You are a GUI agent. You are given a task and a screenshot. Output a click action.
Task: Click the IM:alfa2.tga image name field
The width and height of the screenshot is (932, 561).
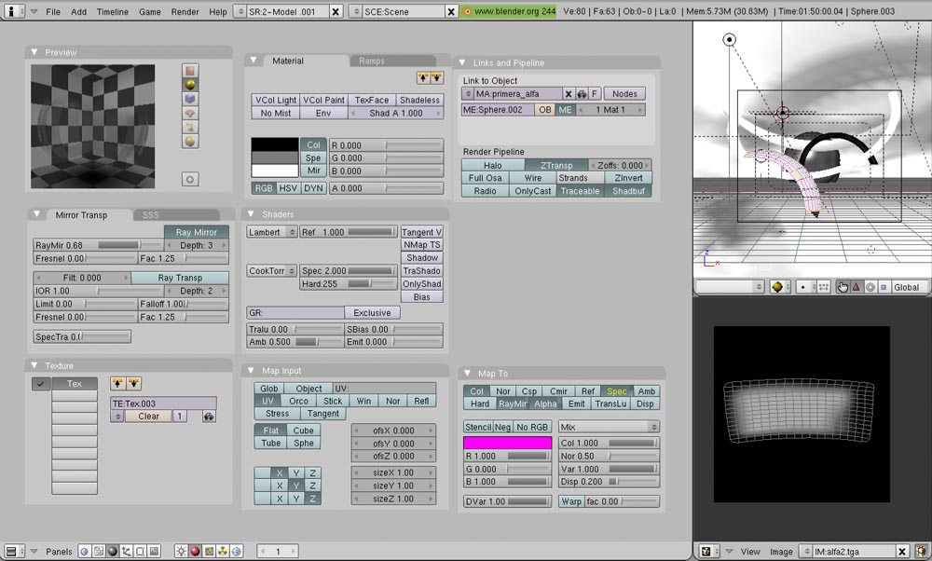pos(852,552)
